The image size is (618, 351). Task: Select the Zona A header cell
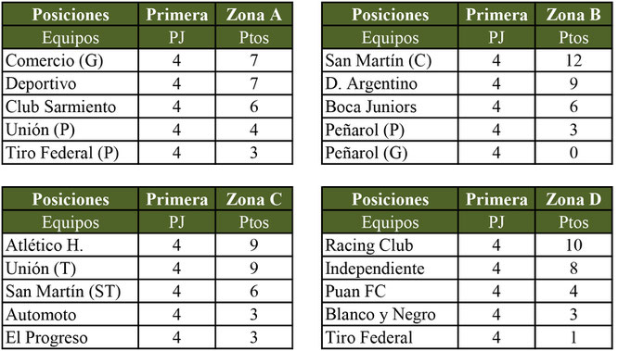(x=254, y=15)
